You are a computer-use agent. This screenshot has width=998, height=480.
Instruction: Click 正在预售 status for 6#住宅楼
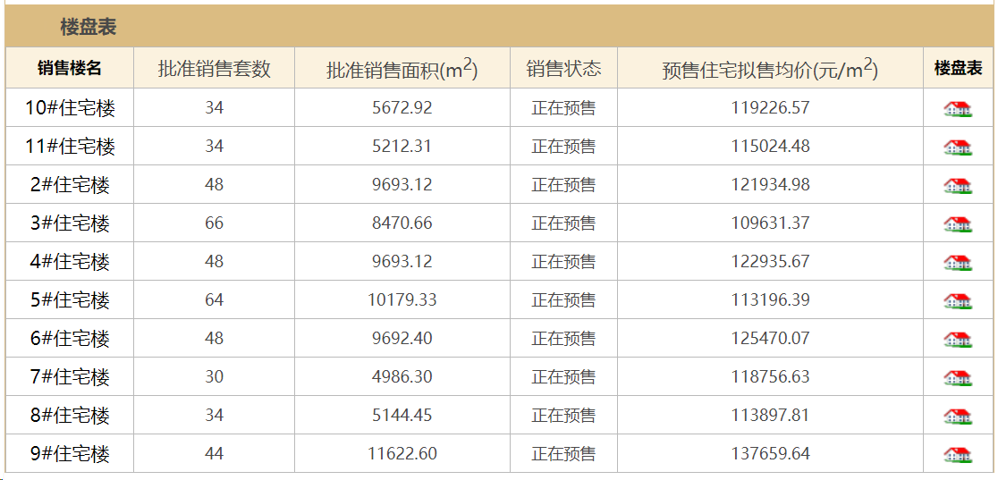(x=564, y=338)
